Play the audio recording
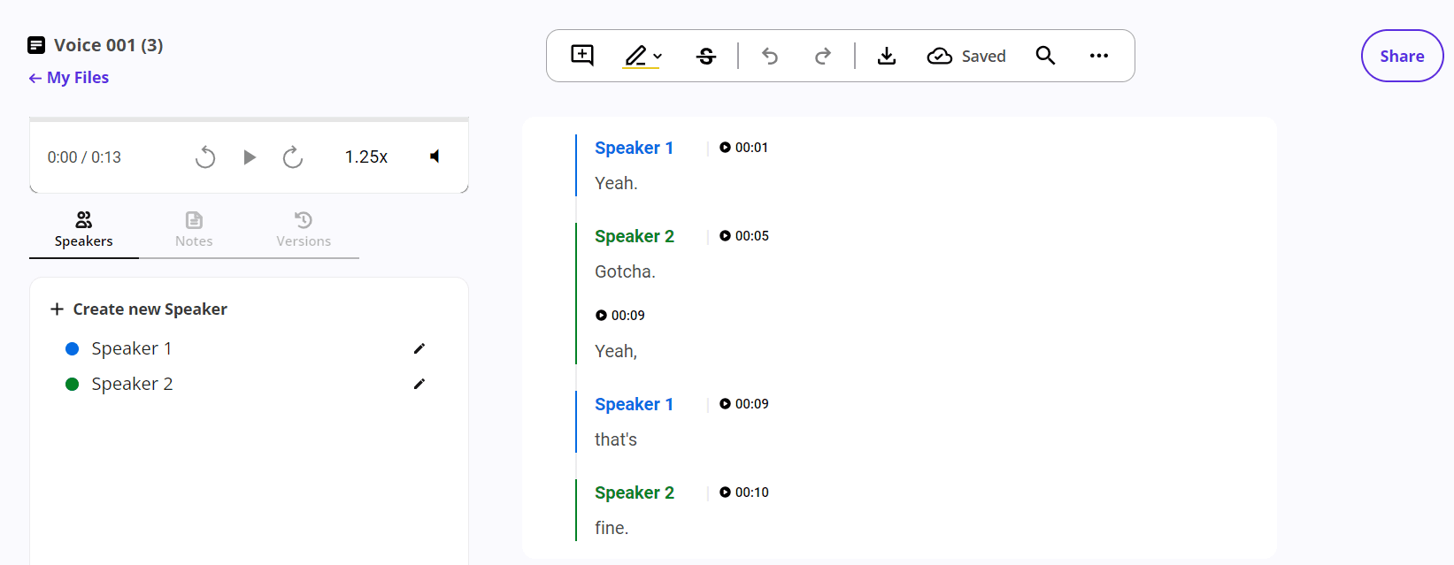Image resolution: width=1454 pixels, height=565 pixels. coord(250,157)
